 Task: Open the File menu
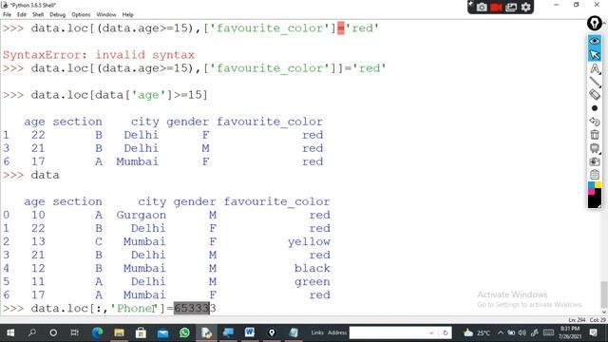(7, 15)
